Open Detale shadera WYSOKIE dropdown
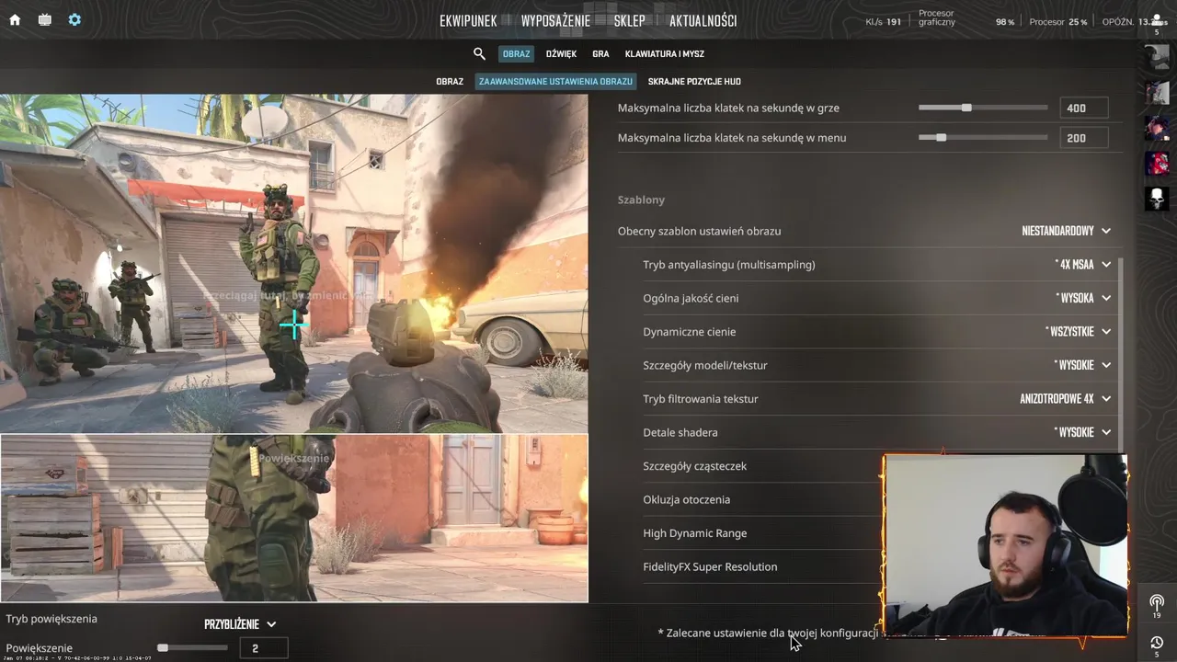Screen dimensions: 1177x662 [x=1082, y=432]
